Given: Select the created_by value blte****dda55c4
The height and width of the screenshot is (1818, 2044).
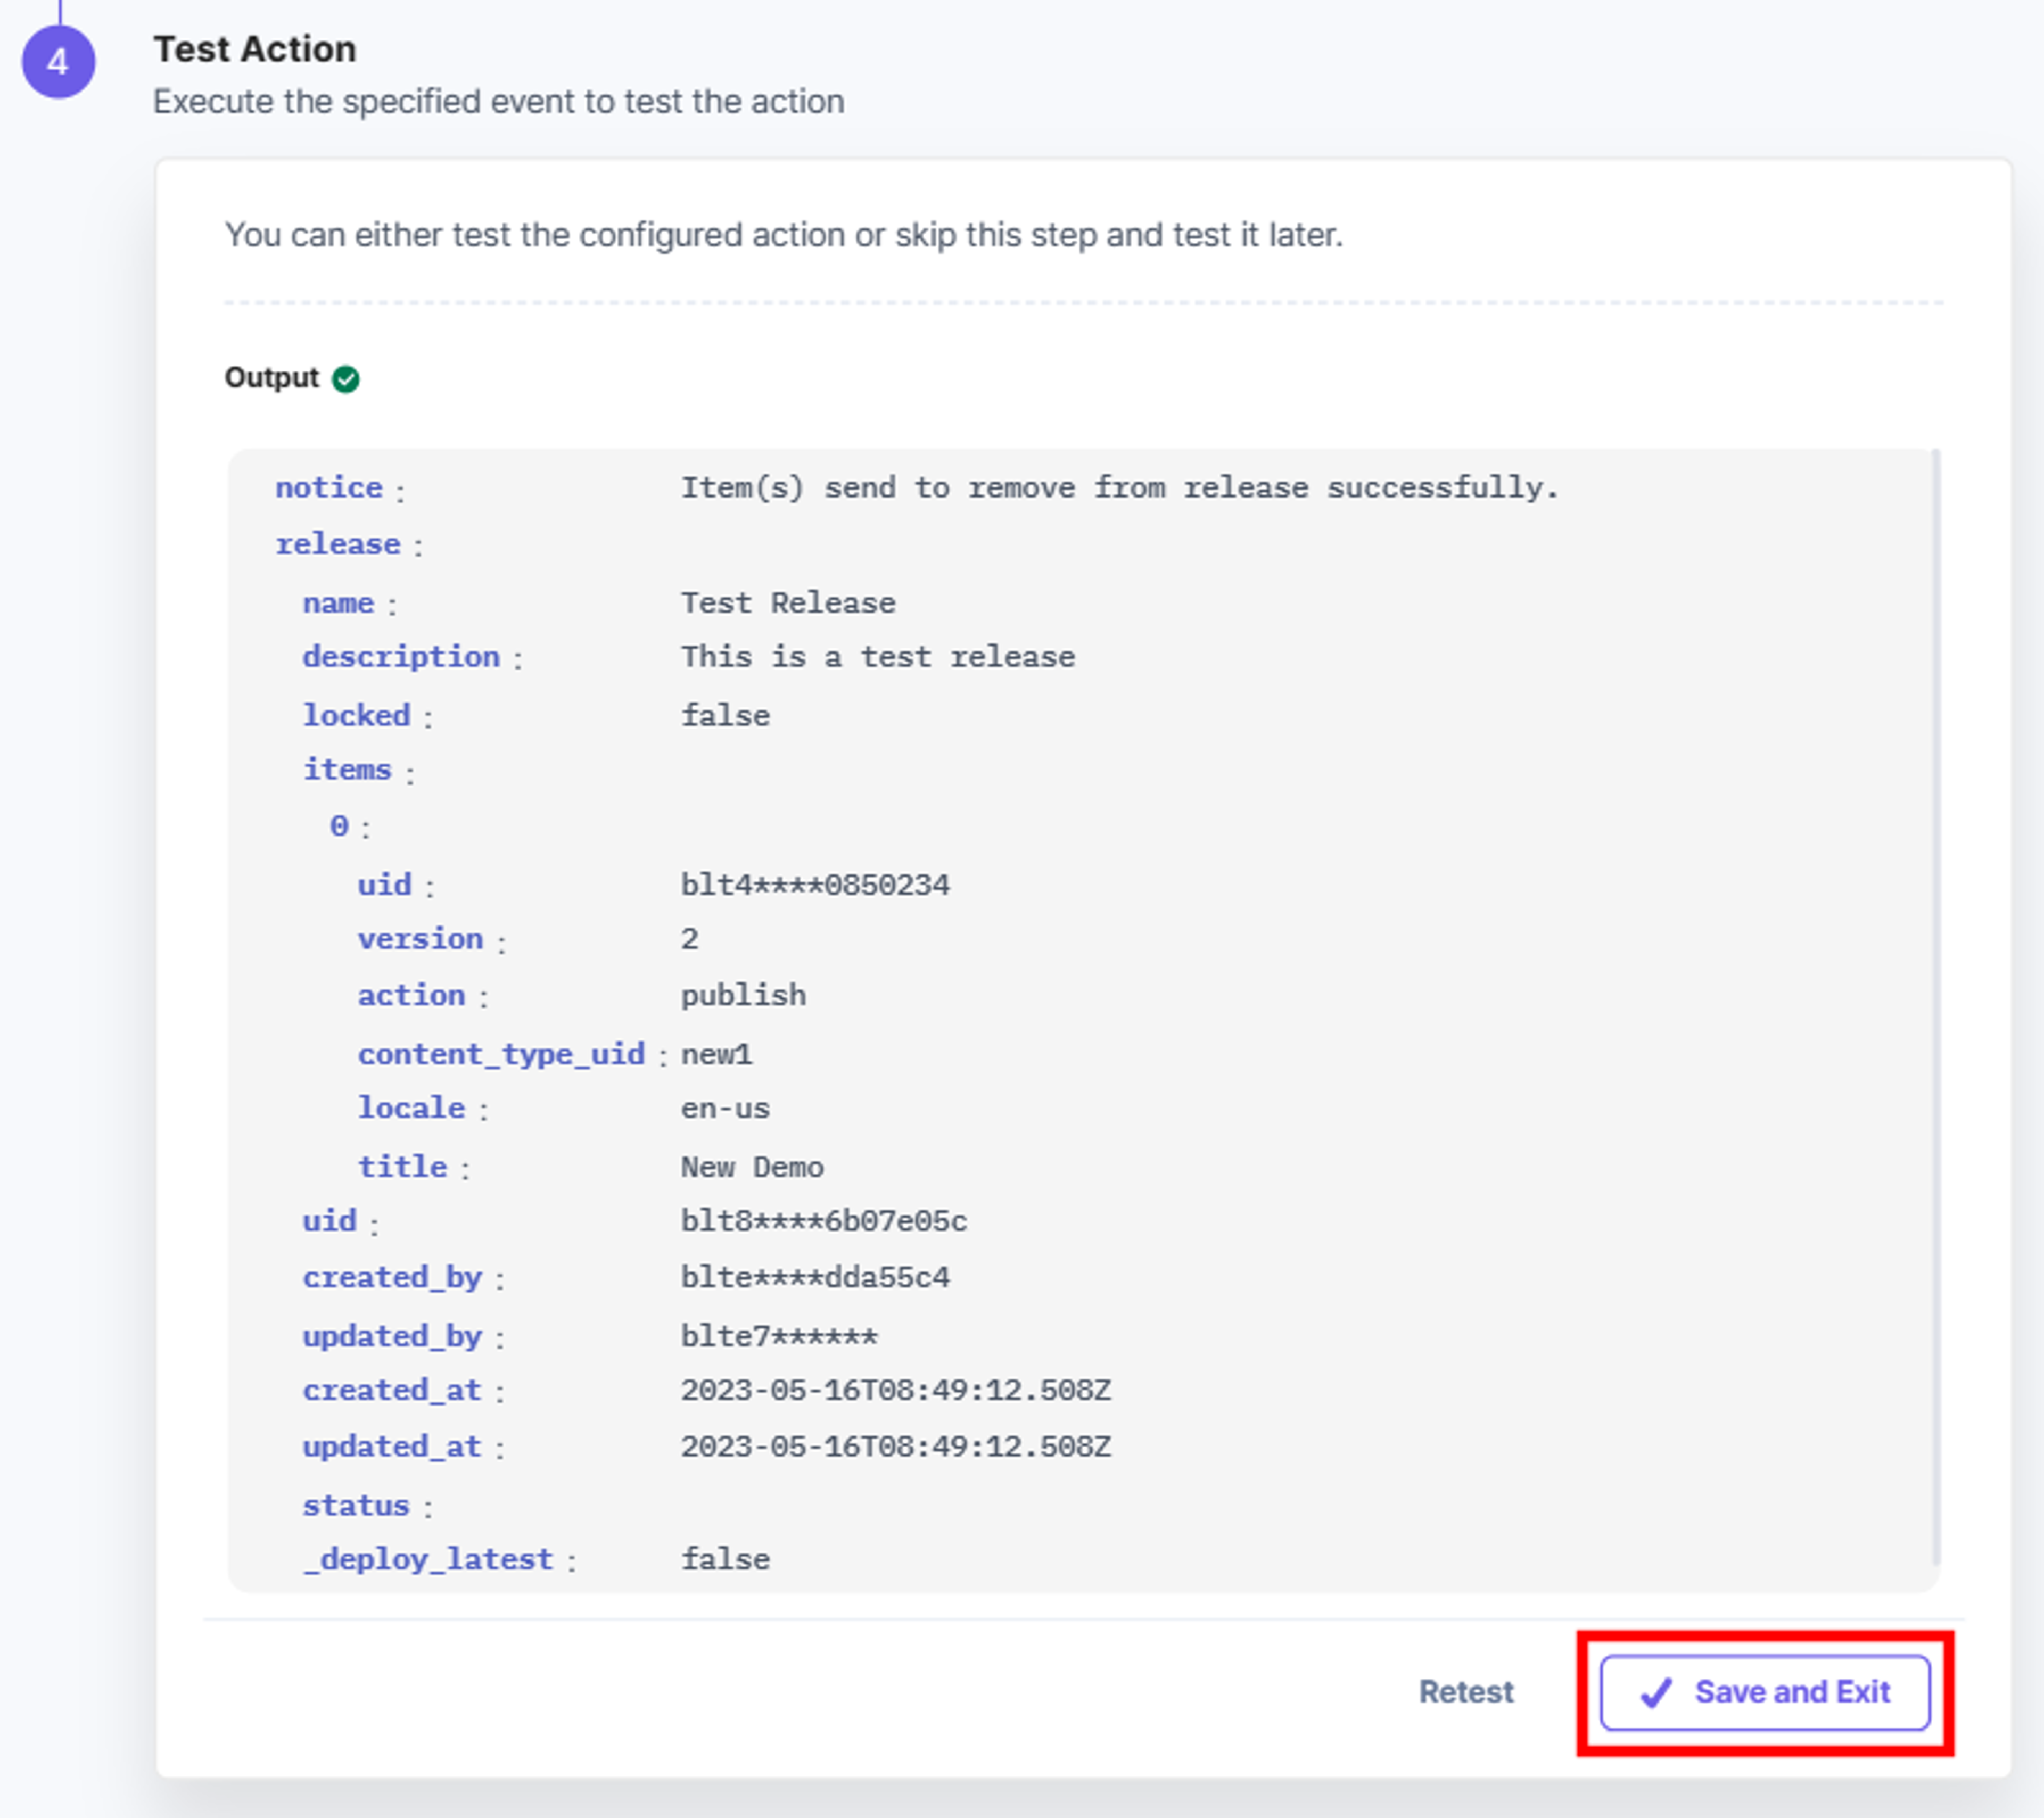Looking at the screenshot, I should pos(815,1277).
